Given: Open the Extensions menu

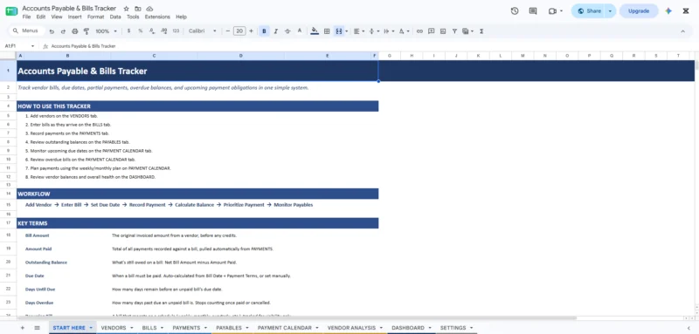Looking at the screenshot, I should point(157,17).
